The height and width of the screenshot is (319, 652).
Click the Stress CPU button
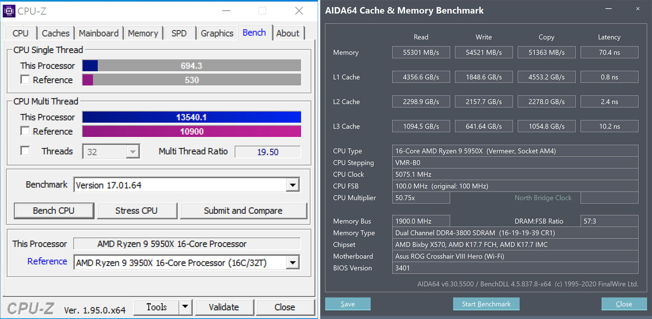coord(137,211)
